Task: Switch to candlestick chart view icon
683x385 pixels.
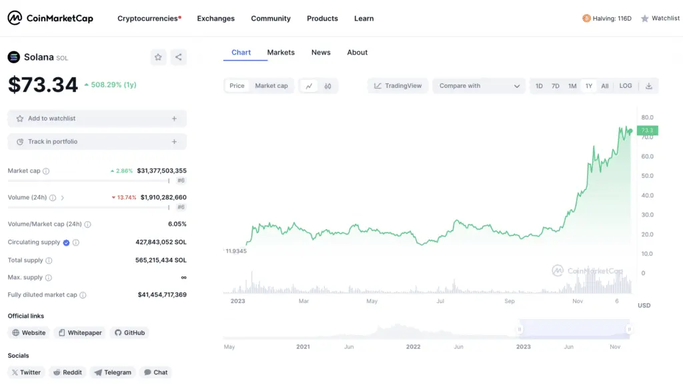Action: (x=327, y=86)
